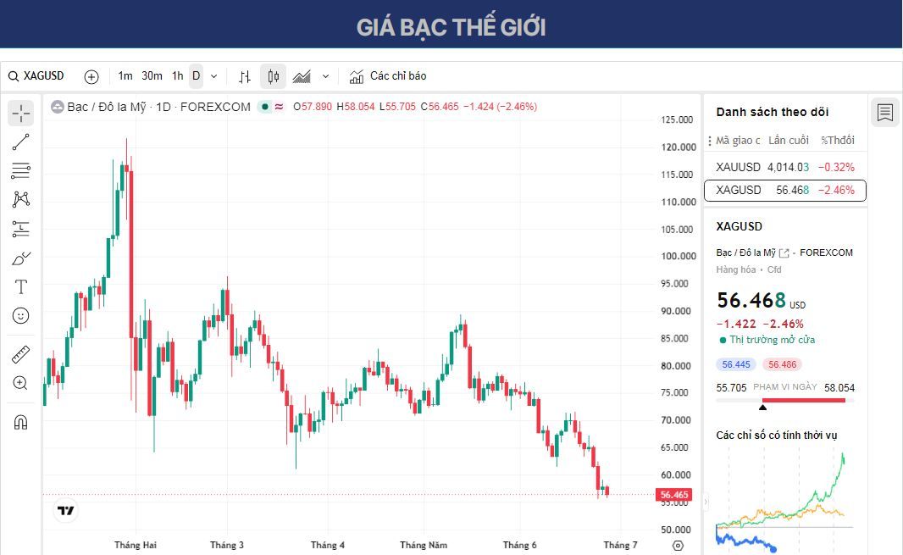Click the ask price 56.486 button

click(782, 364)
